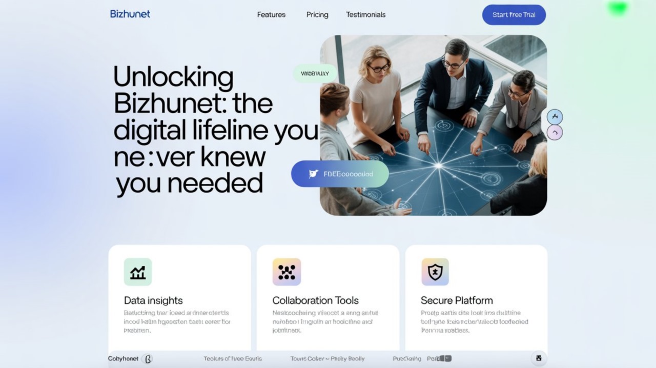Click the blue circular icon on photo edge
Screen dimensions: 656x368
point(555,117)
